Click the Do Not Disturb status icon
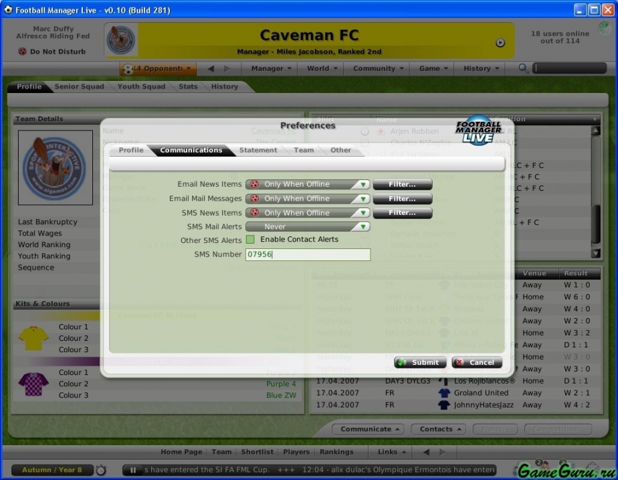 [23, 52]
